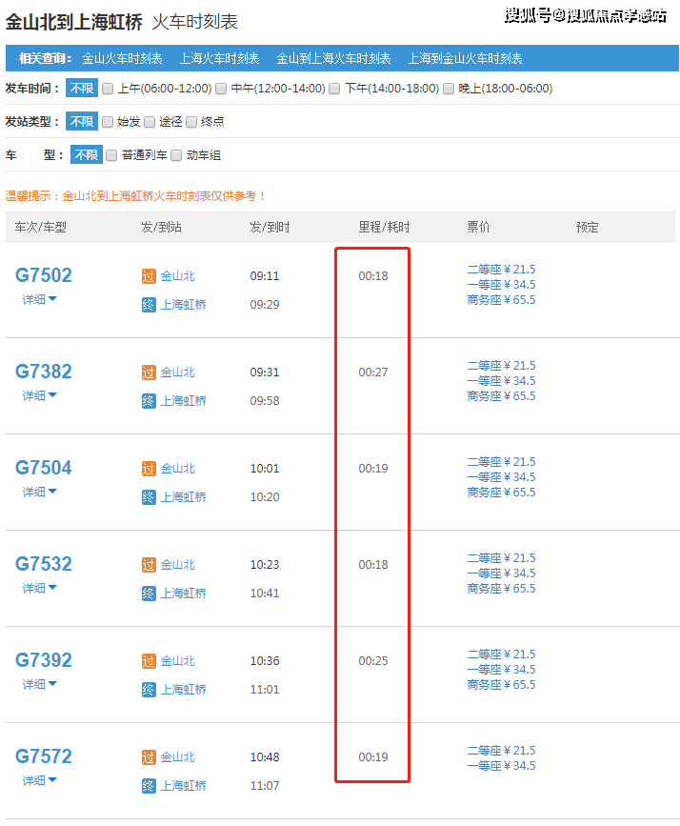Expand 详细 details for train G7504
The width and height of the screenshot is (680, 826).
coord(40,492)
